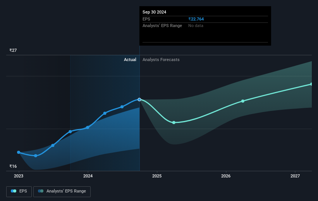Click the 2024 x-axis label
318x201 pixels.
(88, 176)
